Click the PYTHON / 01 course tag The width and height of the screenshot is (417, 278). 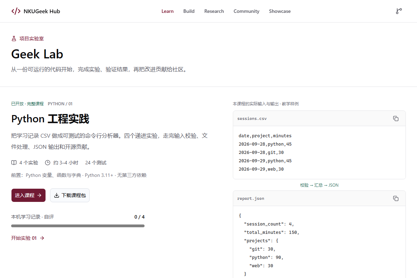coord(60,104)
